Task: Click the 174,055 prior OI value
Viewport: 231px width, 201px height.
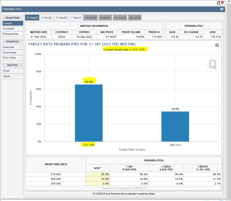Action: pyautogui.click(x=157, y=37)
